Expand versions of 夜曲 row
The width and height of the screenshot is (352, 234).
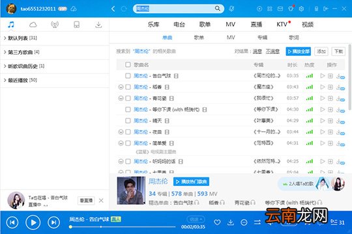(121, 132)
